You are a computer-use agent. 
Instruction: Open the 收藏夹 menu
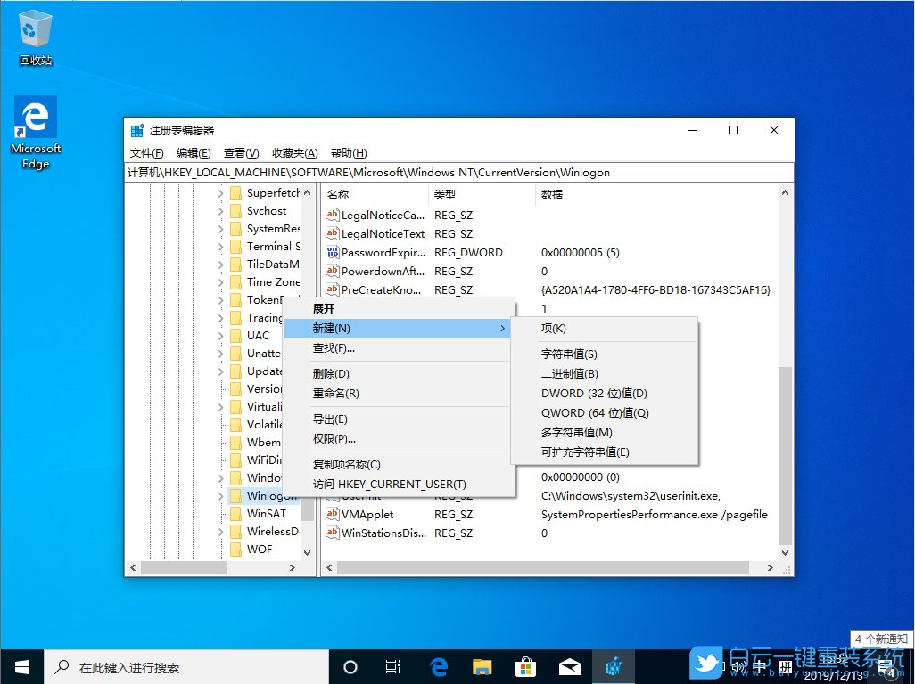(294, 152)
